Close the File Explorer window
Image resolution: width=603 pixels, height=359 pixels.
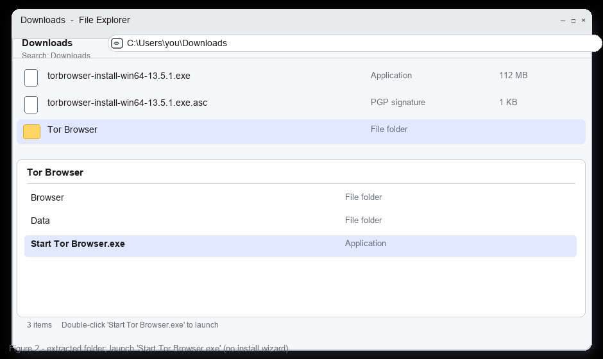(583, 21)
